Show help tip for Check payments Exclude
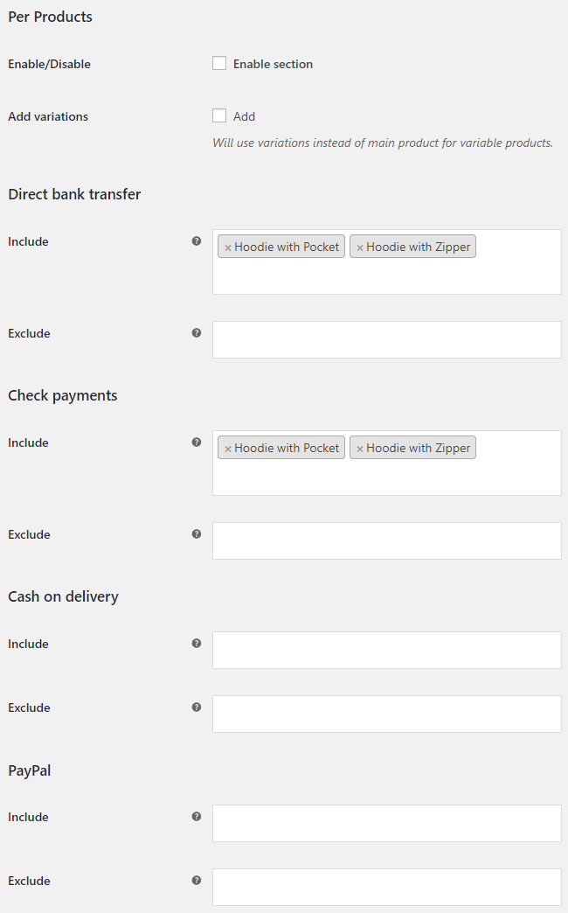Screen dimensions: 568x913 point(197,534)
